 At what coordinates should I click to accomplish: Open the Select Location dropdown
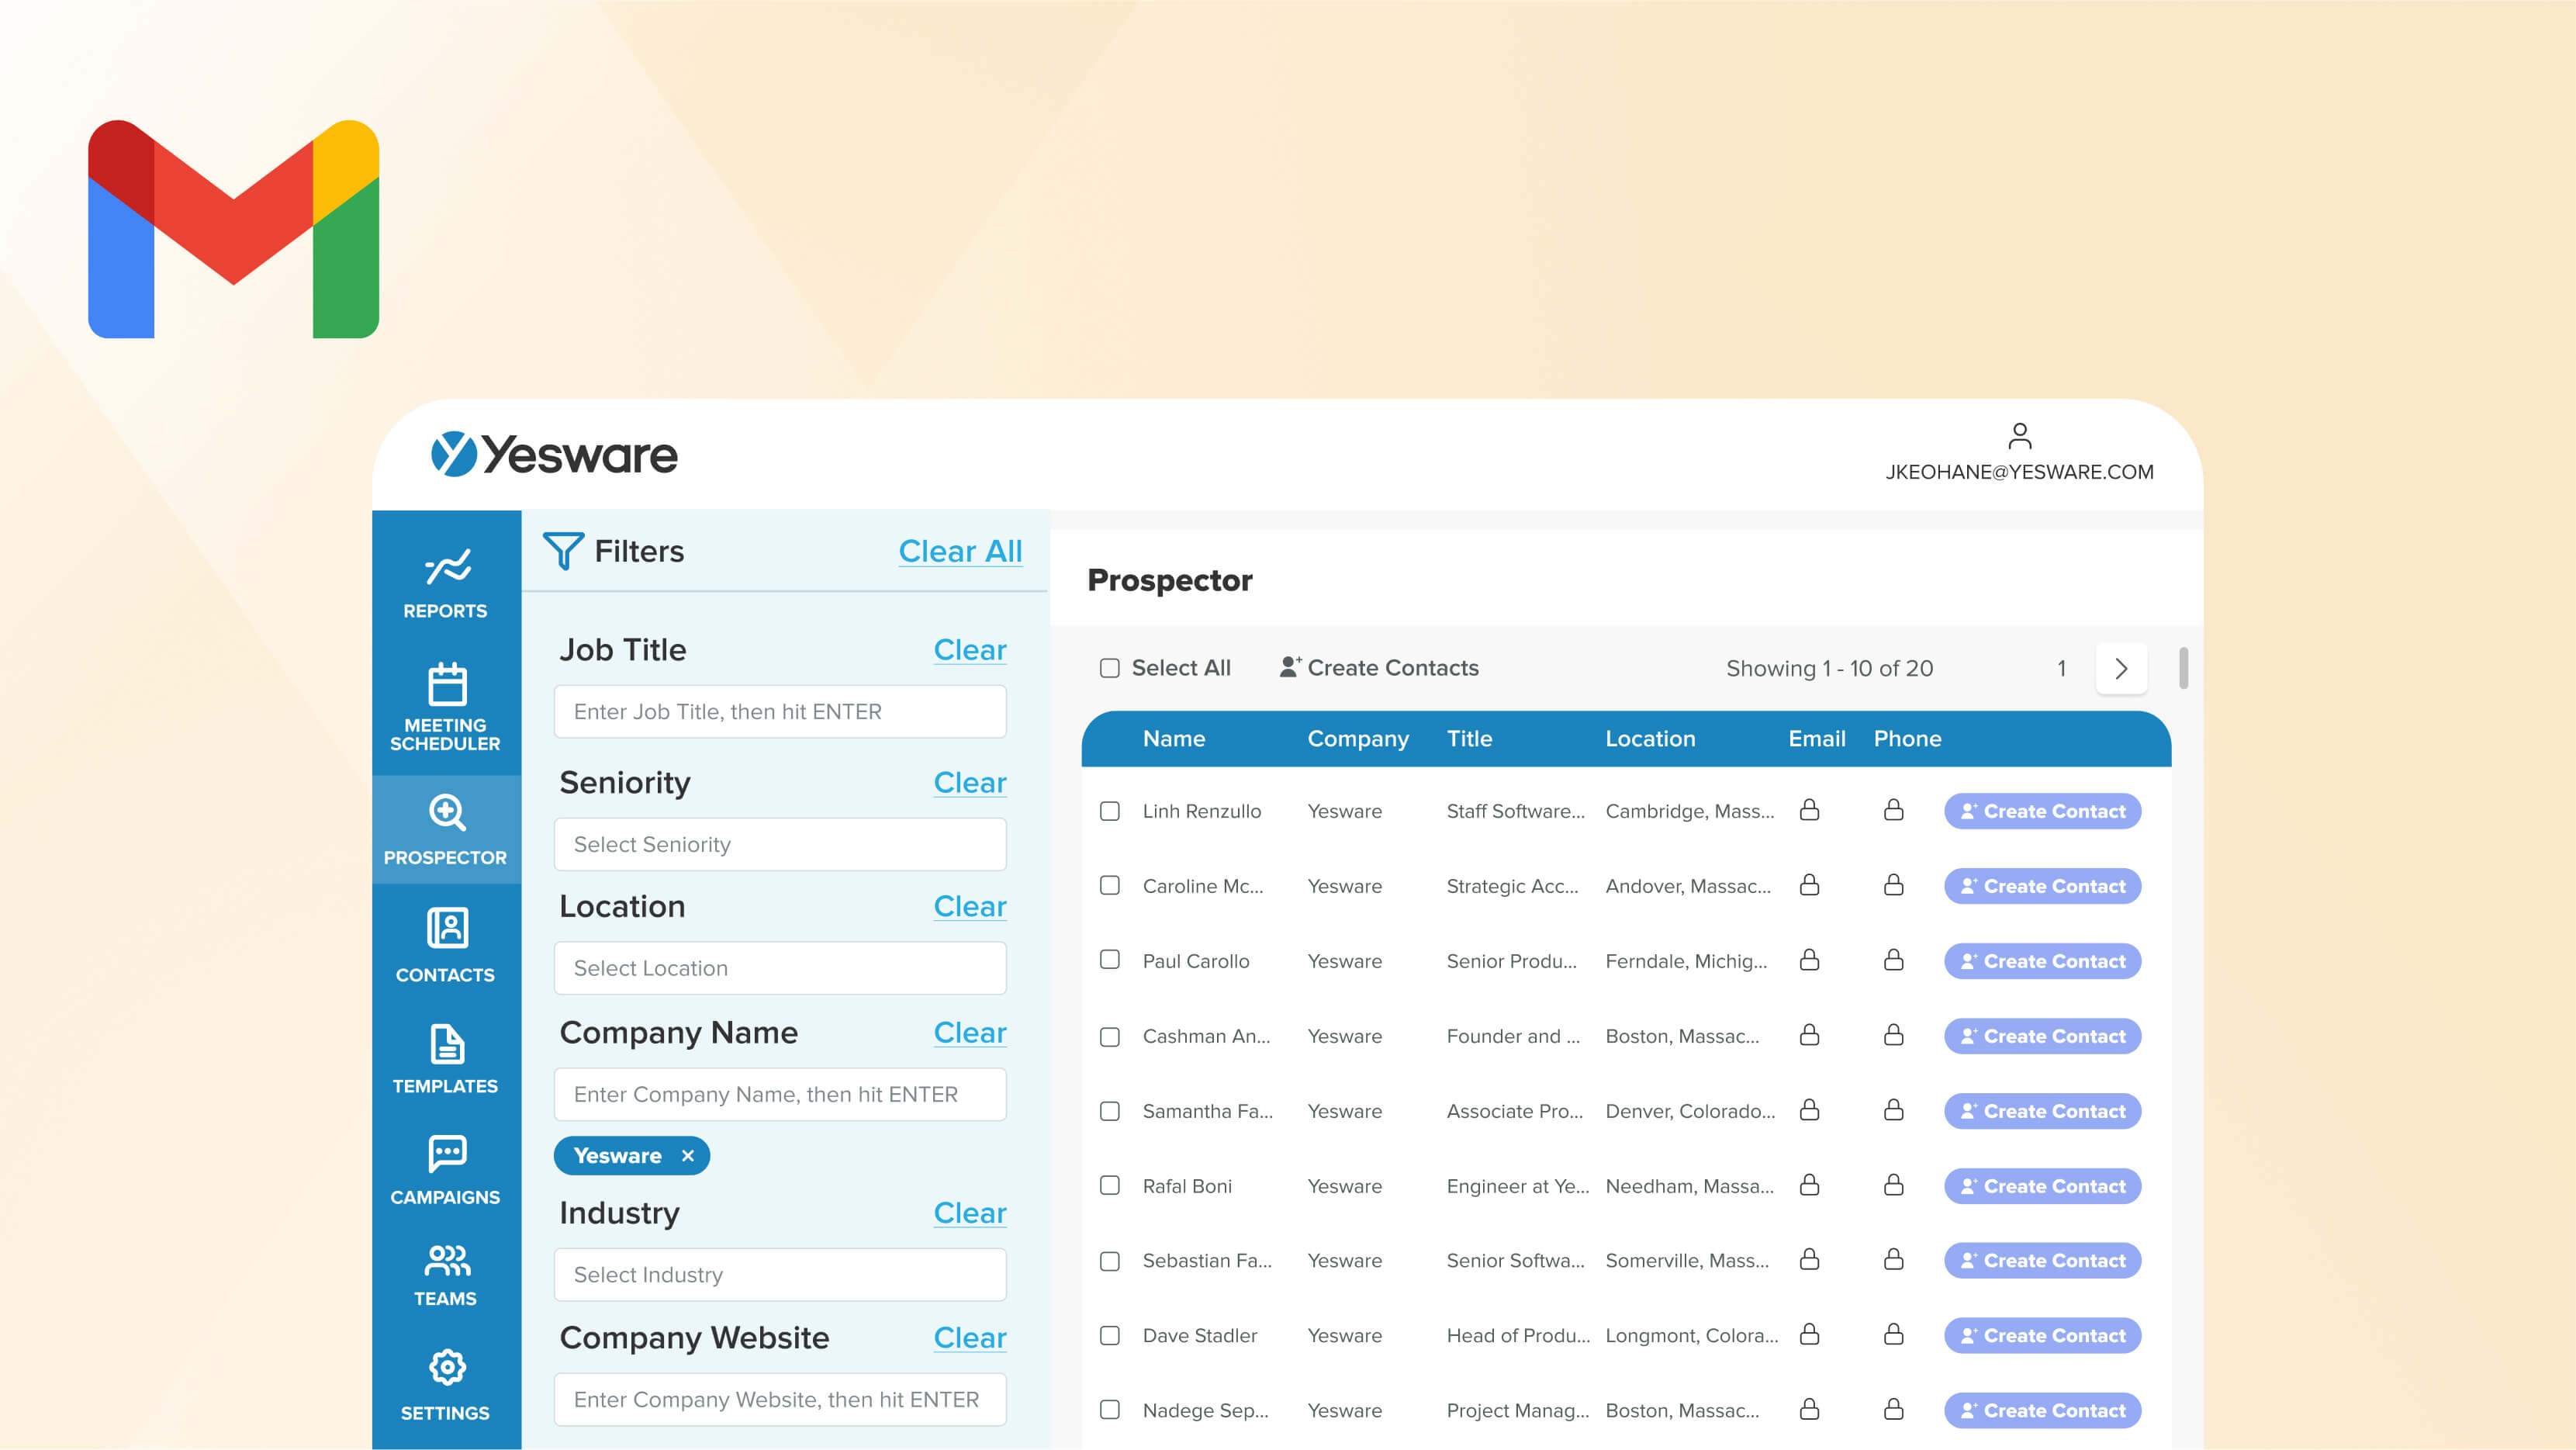point(780,968)
